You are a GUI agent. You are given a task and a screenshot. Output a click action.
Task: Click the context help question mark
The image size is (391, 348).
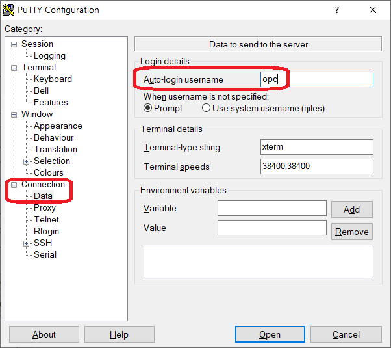(x=337, y=10)
